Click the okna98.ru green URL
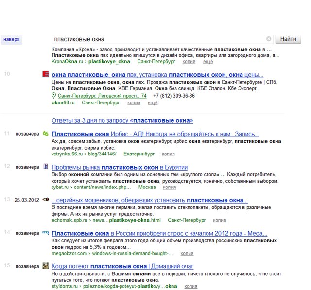 pos(63,102)
